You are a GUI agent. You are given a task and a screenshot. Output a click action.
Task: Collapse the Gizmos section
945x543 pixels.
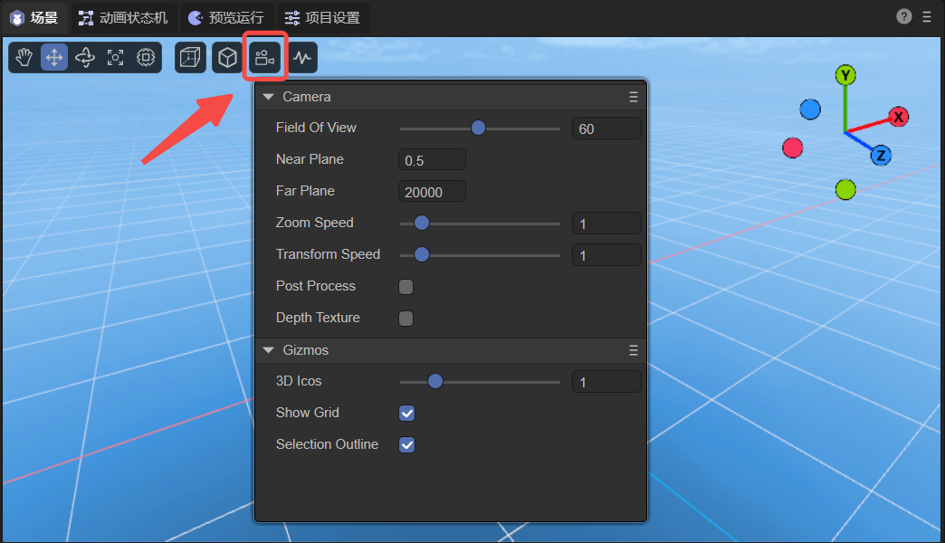coord(269,350)
